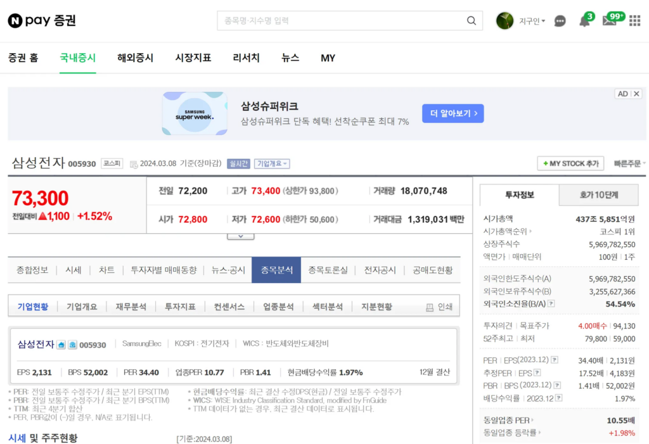Go to the 증권 홈 menu
This screenshot has height=444, width=649.
point(23,58)
